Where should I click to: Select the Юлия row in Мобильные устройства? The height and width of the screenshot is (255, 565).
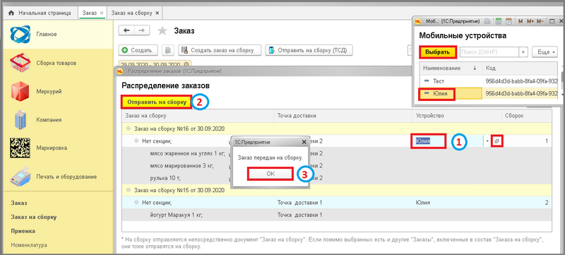coord(489,94)
